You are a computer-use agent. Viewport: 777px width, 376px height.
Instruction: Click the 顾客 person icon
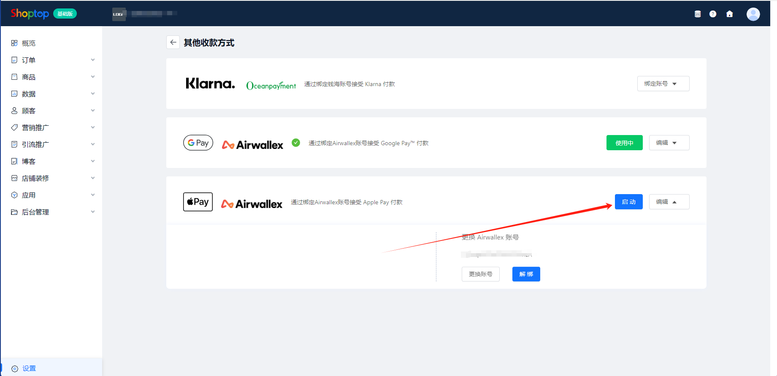click(14, 111)
